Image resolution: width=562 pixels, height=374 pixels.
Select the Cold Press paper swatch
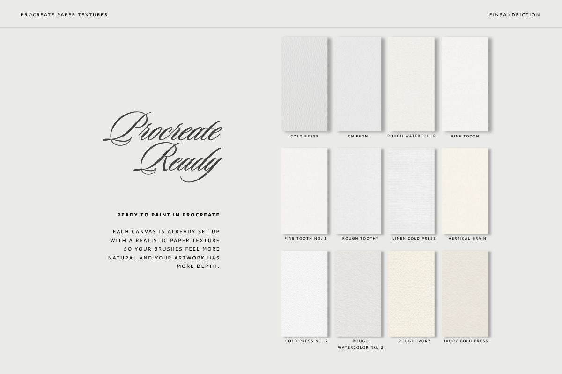(x=304, y=84)
